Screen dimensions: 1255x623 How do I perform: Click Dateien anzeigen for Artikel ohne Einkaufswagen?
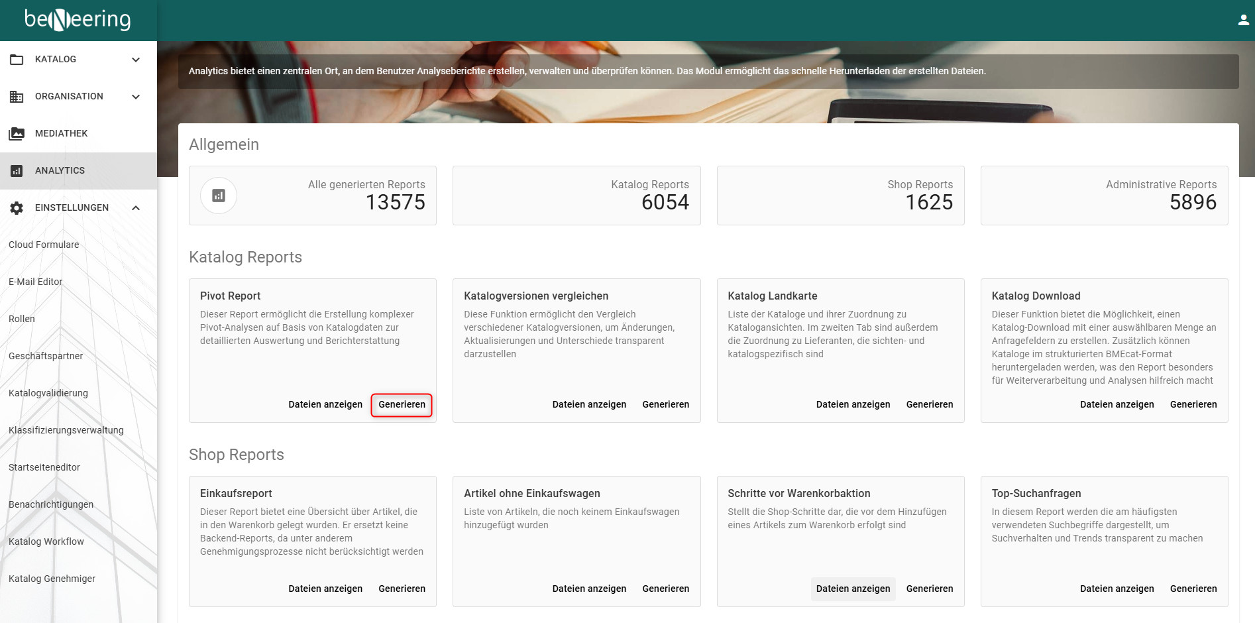click(589, 589)
